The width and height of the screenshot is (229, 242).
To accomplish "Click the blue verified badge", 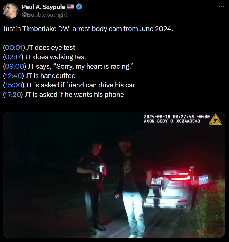I will click(79, 7).
